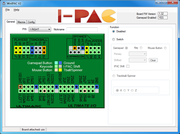Choose the Gamepad radio button
The image size is (180, 134).
coord(126,48)
